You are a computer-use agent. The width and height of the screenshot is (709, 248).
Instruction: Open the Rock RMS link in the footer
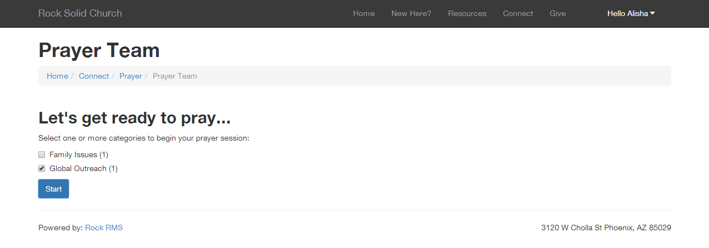pyautogui.click(x=104, y=228)
